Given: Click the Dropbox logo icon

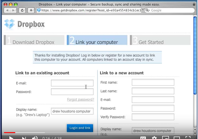Looking at the screenshot, I should (x=9, y=24).
